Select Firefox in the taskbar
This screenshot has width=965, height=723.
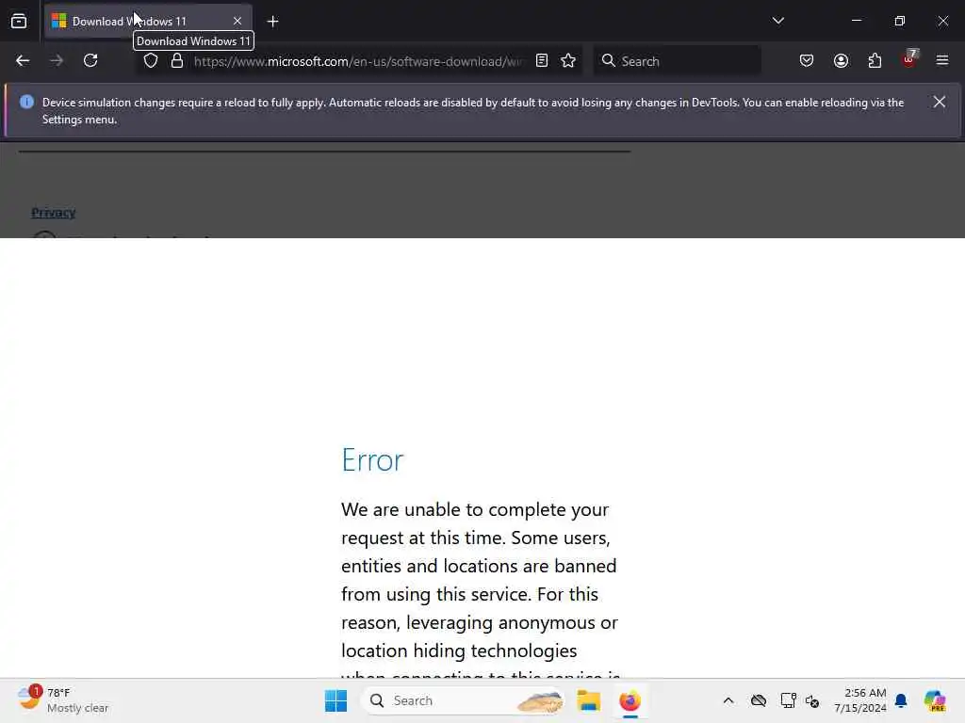tap(630, 700)
